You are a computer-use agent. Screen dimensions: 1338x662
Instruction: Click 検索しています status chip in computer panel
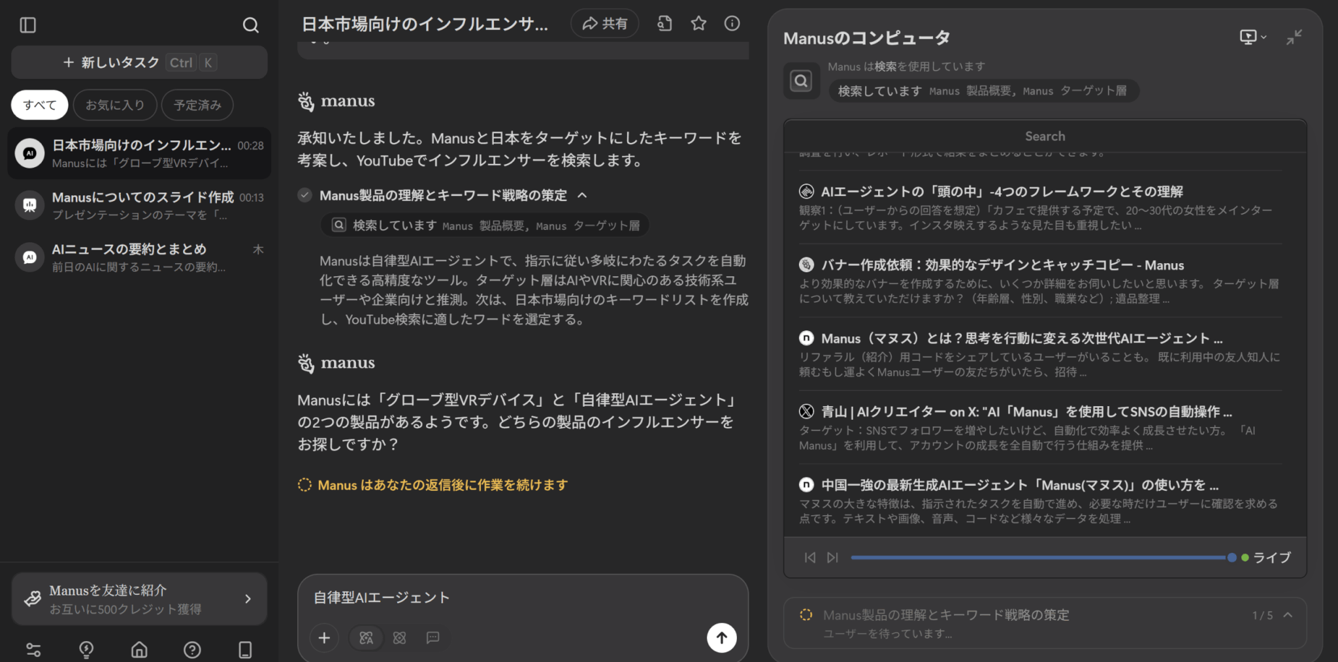pos(983,91)
